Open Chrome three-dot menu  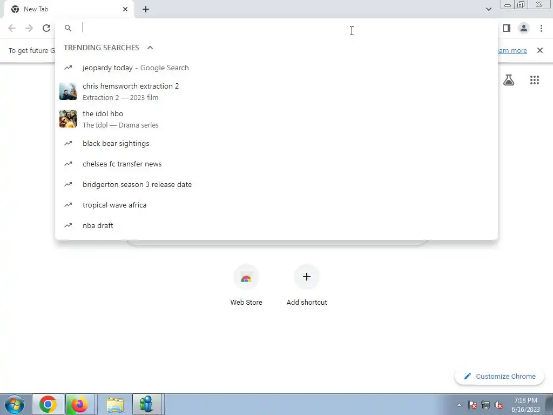[x=541, y=28]
